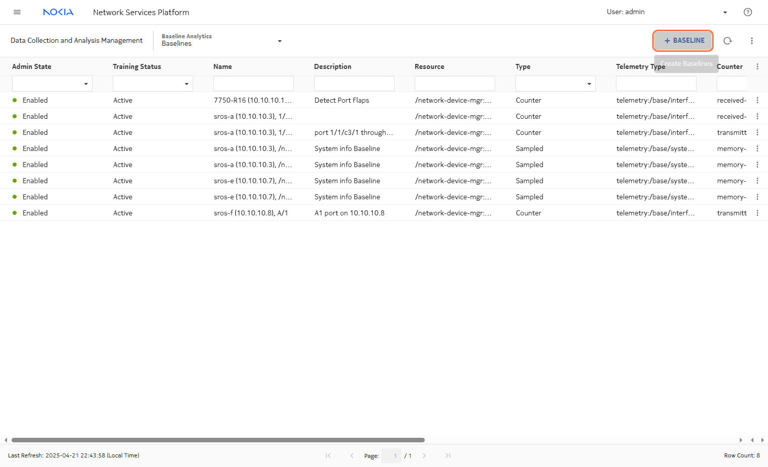Click the + BASELINE button

point(683,41)
